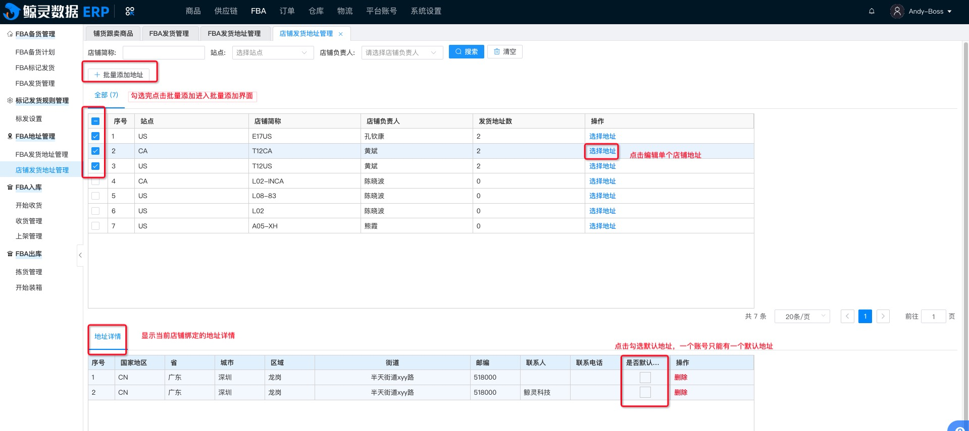Open the app grid icon beside ERP logo
The height and width of the screenshot is (431, 969).
click(130, 11)
